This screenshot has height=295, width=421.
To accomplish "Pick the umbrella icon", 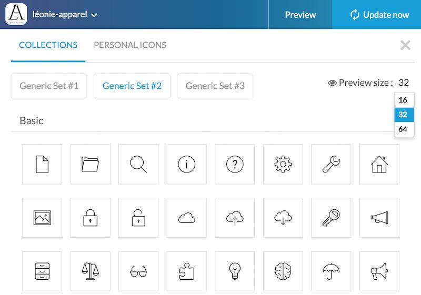I will pyautogui.click(x=331, y=271).
